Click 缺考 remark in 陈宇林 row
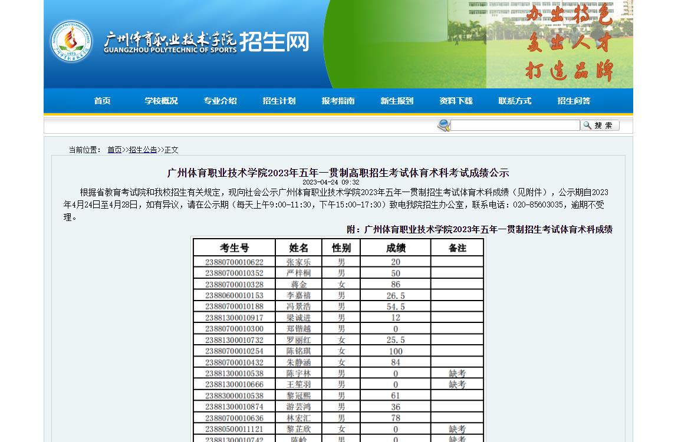The image size is (678, 442). (x=457, y=373)
